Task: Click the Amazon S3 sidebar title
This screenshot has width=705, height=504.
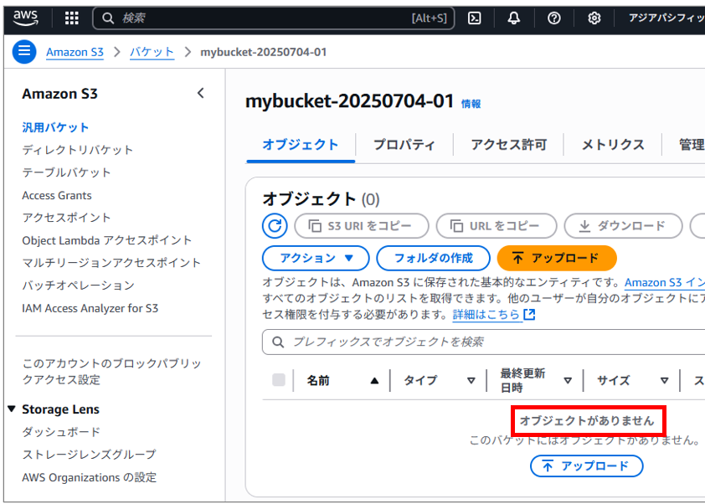Action: 59,94
